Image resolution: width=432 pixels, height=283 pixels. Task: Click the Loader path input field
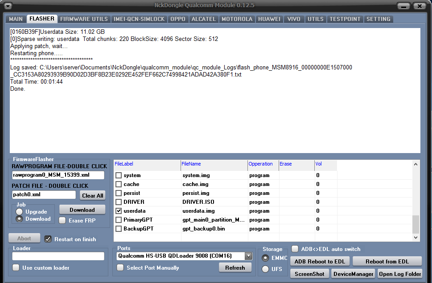58,256
